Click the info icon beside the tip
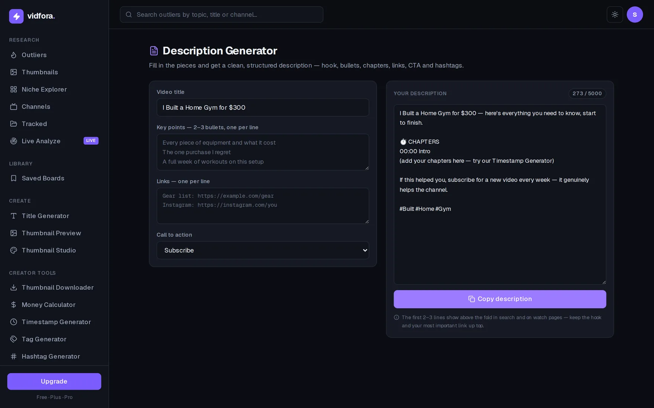The width and height of the screenshot is (654, 408). click(x=396, y=317)
